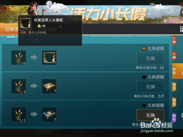This screenshot has width=183, height=137.
Task: Click the avatar frame thumbnail in tooltip popup
Action: [26, 23]
